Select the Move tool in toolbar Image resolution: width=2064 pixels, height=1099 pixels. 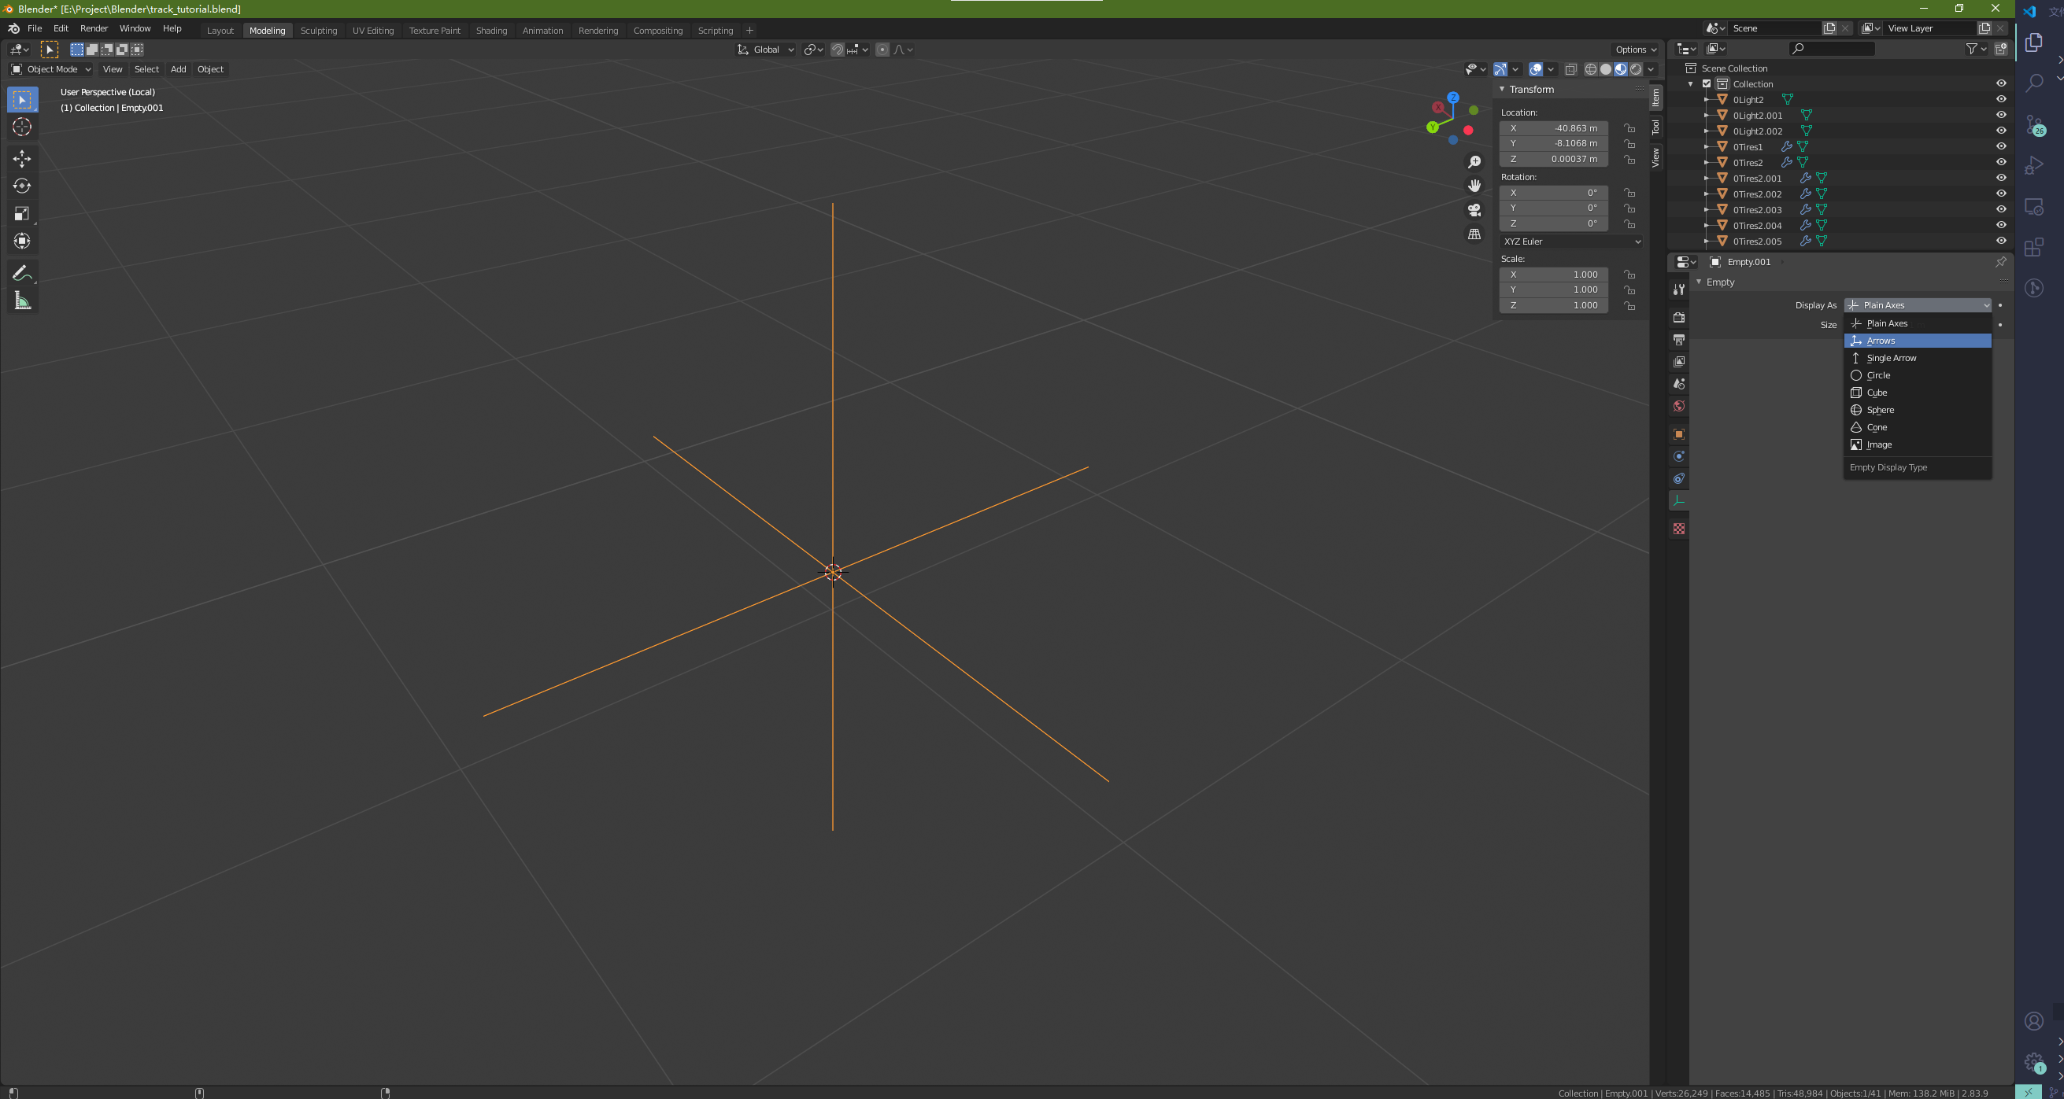(21, 159)
